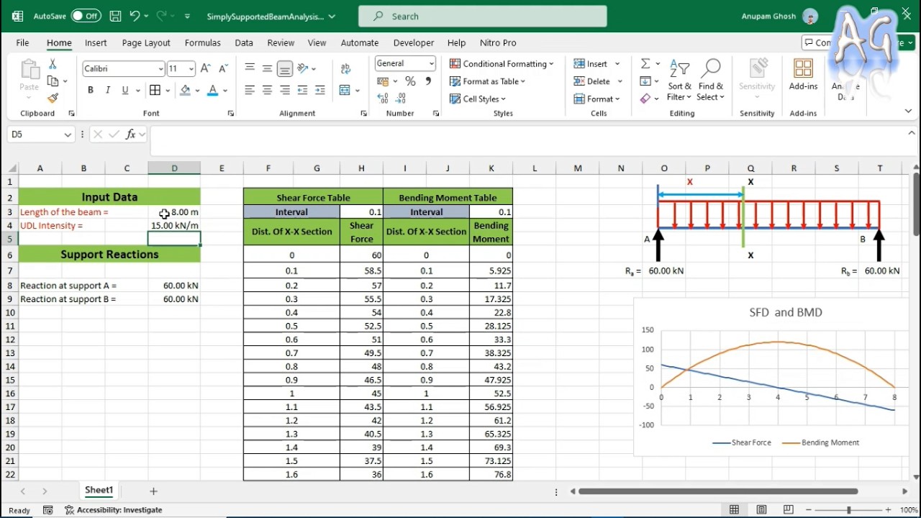Image resolution: width=921 pixels, height=518 pixels.
Task: Click the add new sheet plus icon
Action: 153,491
